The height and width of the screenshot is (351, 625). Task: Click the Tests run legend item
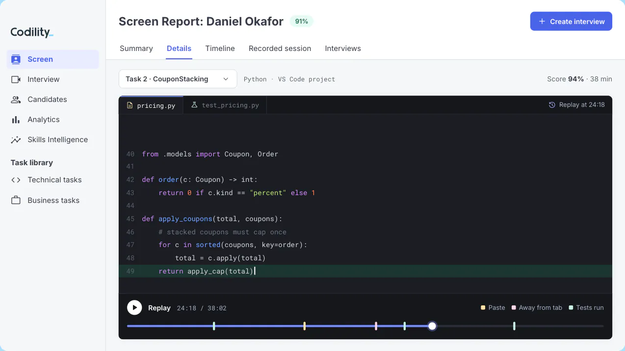pos(586,308)
